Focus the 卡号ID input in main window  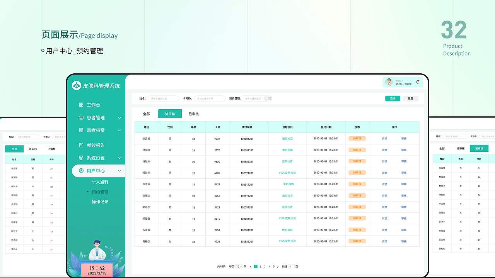(x=210, y=98)
